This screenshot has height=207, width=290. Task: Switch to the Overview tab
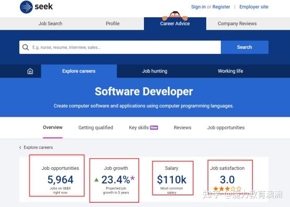pyautogui.click(x=53, y=127)
